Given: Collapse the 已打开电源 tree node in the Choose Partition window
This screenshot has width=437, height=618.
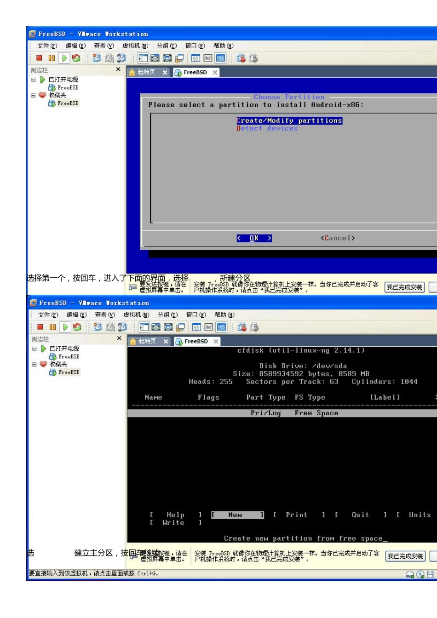Looking at the screenshot, I should click(x=33, y=80).
